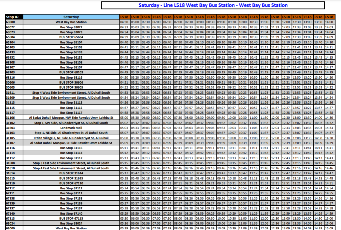Click the Al Sadat Duhail Mosque, NW Side name

pyautogui.click(x=71, y=118)
